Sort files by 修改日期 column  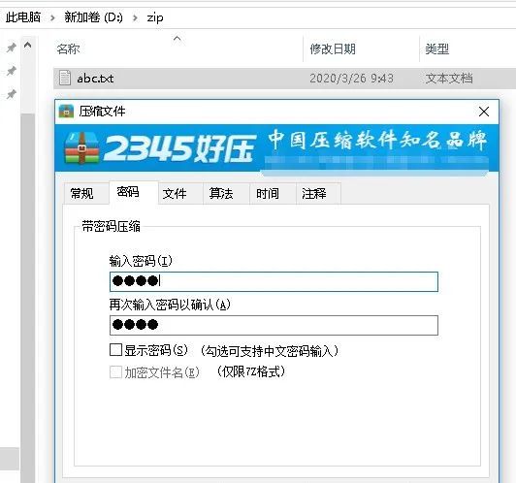(x=333, y=49)
